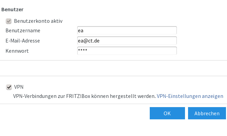Click the 'Benutzer' section heading
The height and width of the screenshot is (136, 227).
13,10
